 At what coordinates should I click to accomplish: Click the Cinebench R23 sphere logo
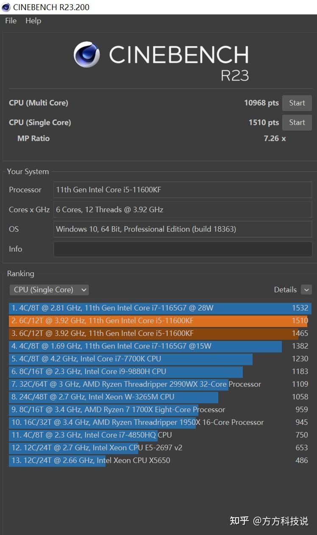pos(87,55)
